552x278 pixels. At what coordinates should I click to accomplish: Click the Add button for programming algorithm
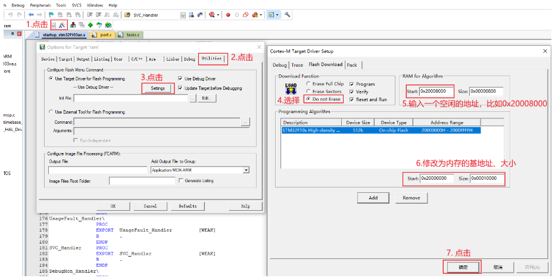(x=373, y=198)
